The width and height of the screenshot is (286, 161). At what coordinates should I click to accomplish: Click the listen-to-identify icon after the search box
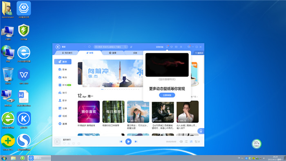(x=131, y=47)
